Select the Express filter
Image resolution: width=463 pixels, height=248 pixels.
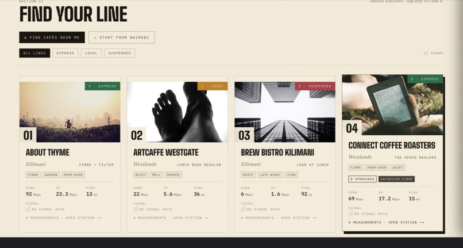point(65,53)
